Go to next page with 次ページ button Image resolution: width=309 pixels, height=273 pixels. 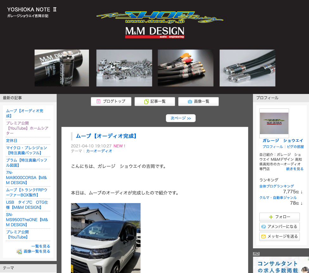coord(181,118)
